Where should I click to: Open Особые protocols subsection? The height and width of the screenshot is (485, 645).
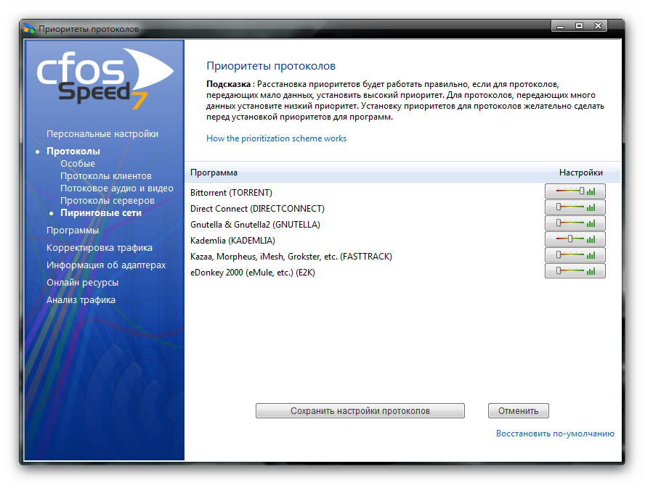pos(78,164)
